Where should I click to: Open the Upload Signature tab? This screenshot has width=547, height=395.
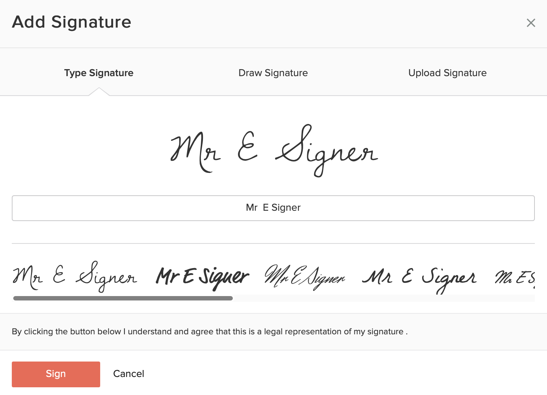pyautogui.click(x=447, y=73)
